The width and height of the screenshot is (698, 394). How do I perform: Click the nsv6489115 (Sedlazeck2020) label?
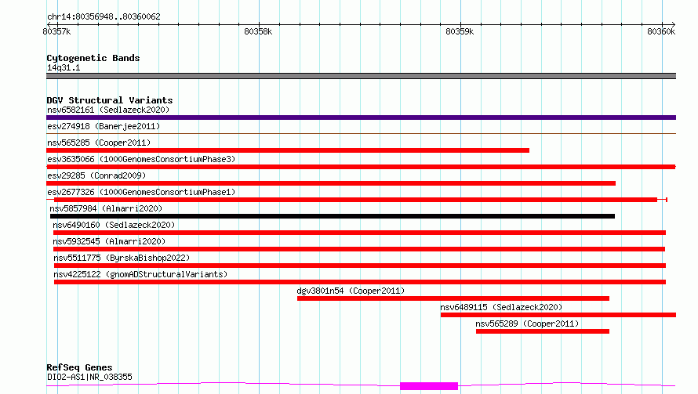pyautogui.click(x=501, y=307)
